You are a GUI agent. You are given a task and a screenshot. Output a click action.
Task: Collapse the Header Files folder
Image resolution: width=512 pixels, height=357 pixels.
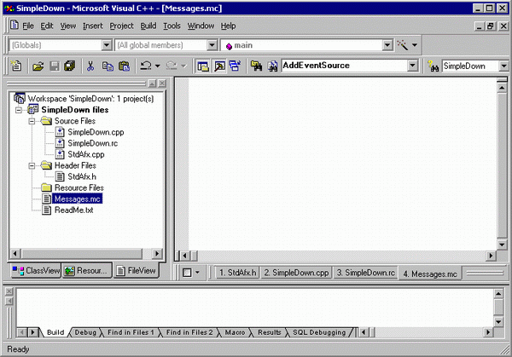coord(32,165)
